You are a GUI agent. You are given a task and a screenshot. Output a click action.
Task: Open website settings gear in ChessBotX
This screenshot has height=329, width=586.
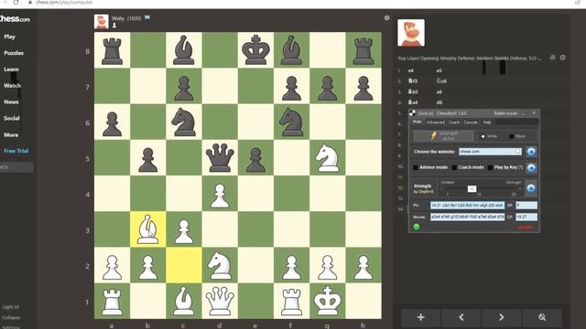pyautogui.click(x=531, y=152)
